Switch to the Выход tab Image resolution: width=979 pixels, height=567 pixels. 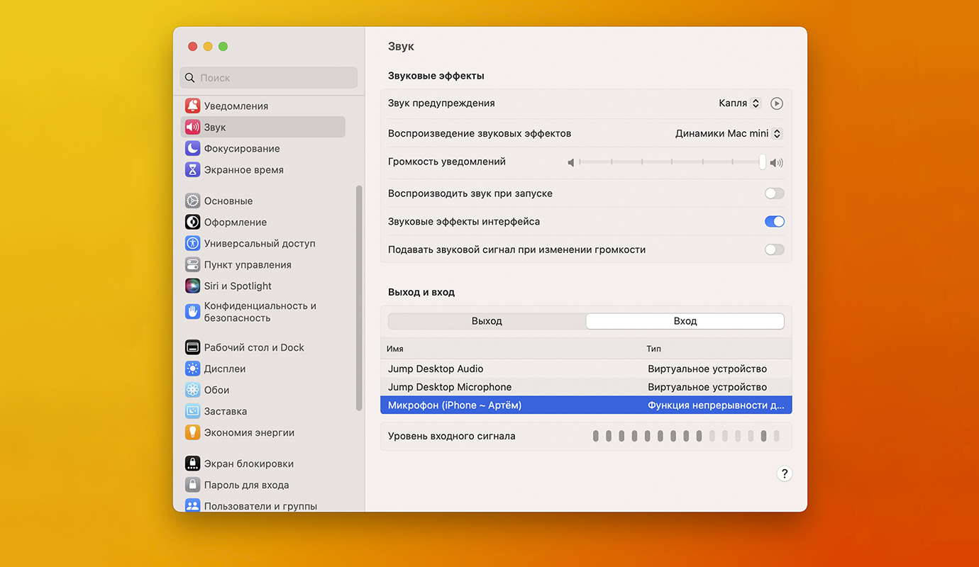(x=487, y=321)
